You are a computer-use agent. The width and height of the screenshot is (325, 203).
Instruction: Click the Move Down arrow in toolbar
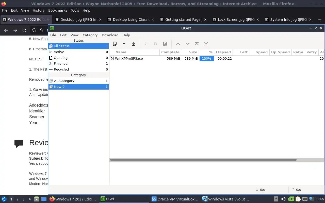click(187, 44)
